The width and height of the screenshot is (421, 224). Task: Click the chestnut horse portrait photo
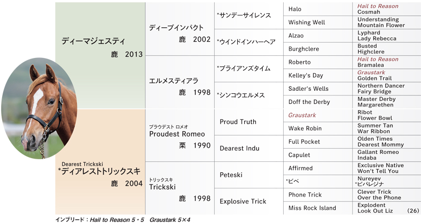[x=39, y=108]
